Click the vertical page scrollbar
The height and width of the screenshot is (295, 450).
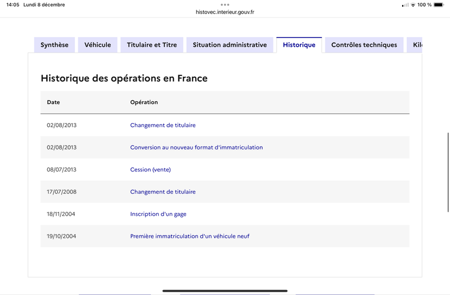448,173
